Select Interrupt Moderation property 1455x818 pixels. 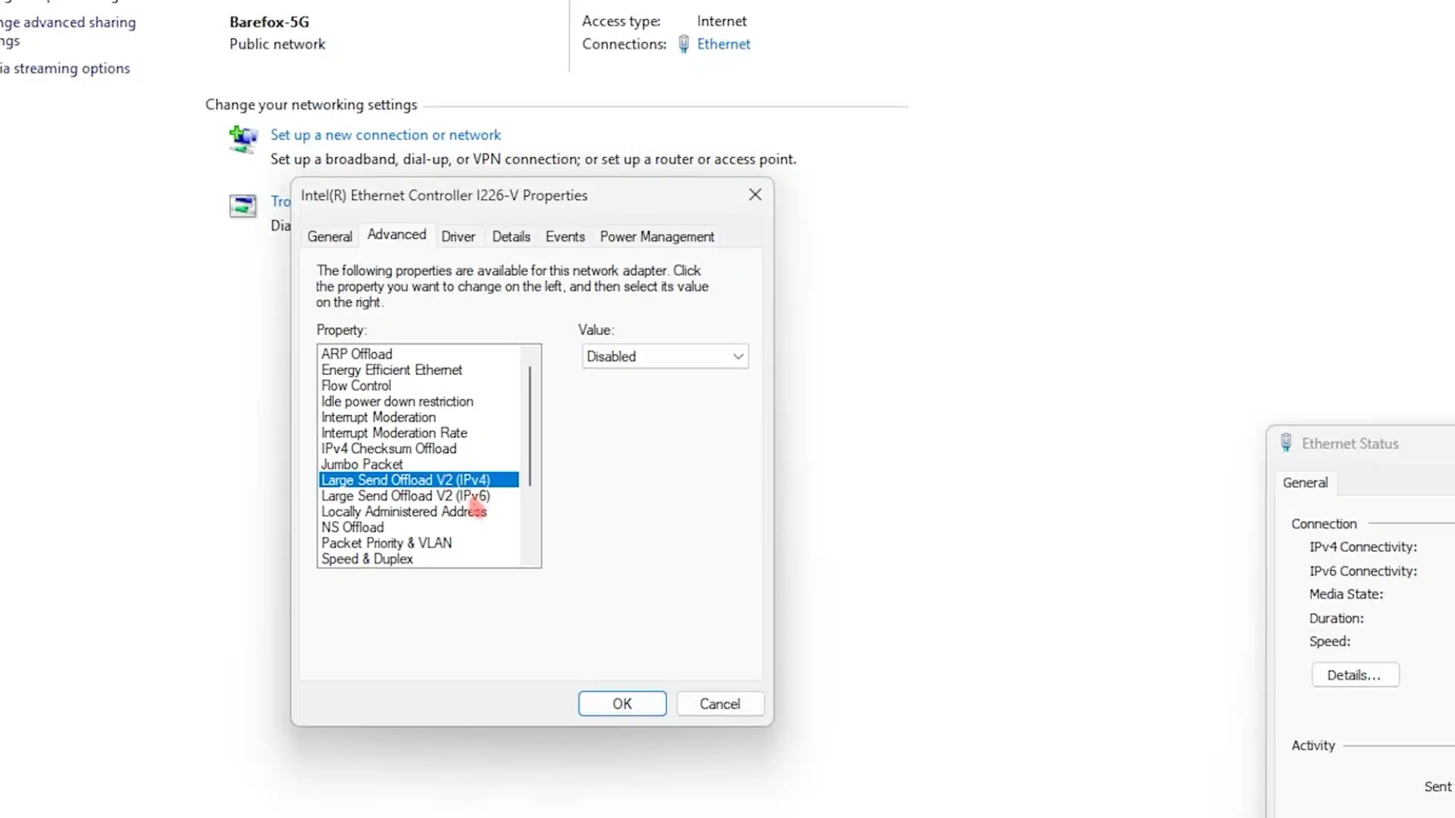[418, 417]
